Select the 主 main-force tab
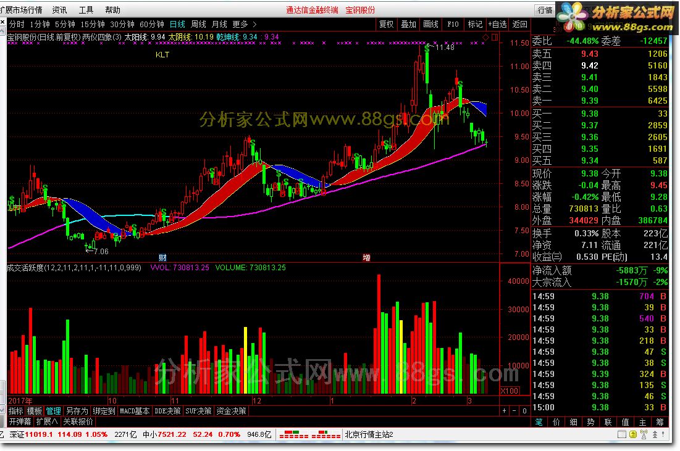 click(643, 422)
